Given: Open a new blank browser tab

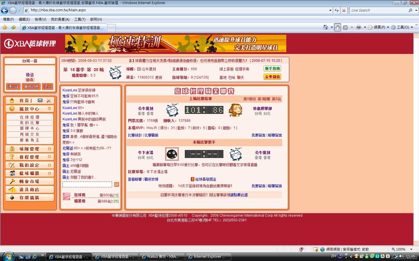Looking at the screenshot, I should (111, 28).
